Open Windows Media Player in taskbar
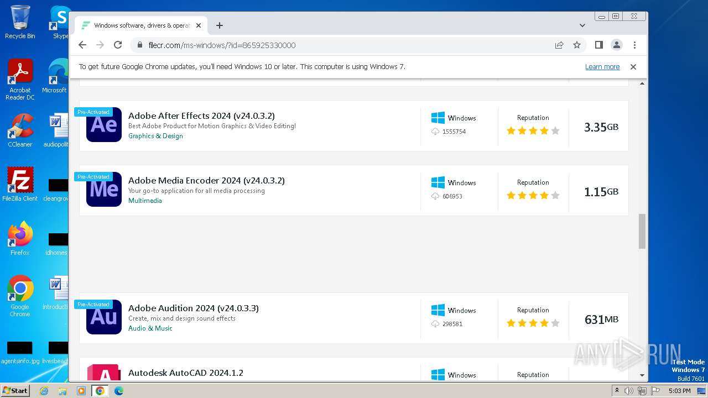708x398 pixels. tap(81, 391)
